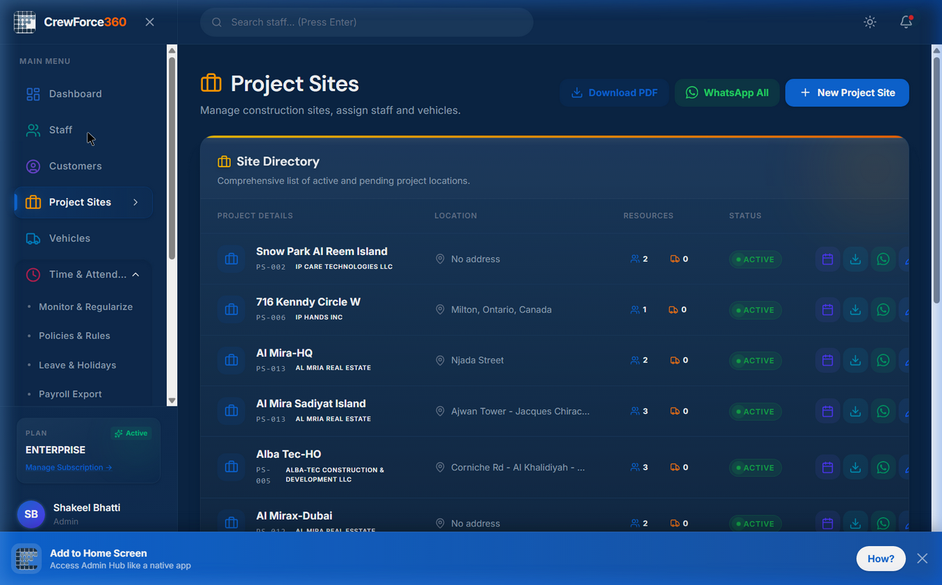Click the How? button in the banner
Image resolution: width=942 pixels, height=585 pixels.
881,559
